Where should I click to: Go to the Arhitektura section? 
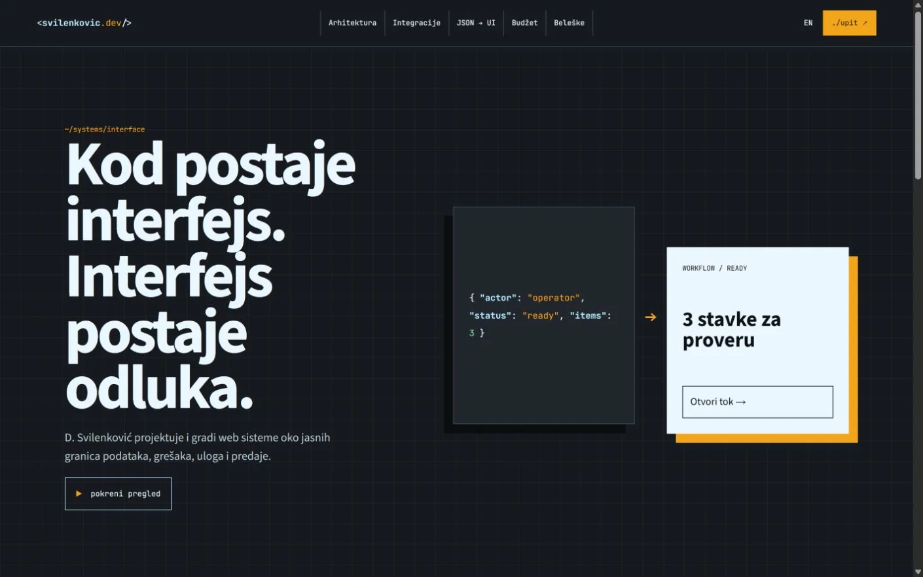point(352,23)
